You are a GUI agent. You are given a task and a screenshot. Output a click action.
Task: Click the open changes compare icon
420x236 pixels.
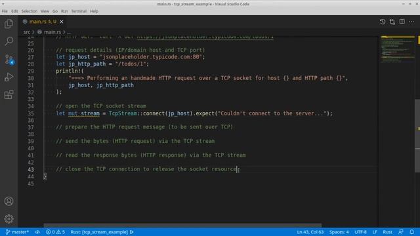[x=392, y=22]
